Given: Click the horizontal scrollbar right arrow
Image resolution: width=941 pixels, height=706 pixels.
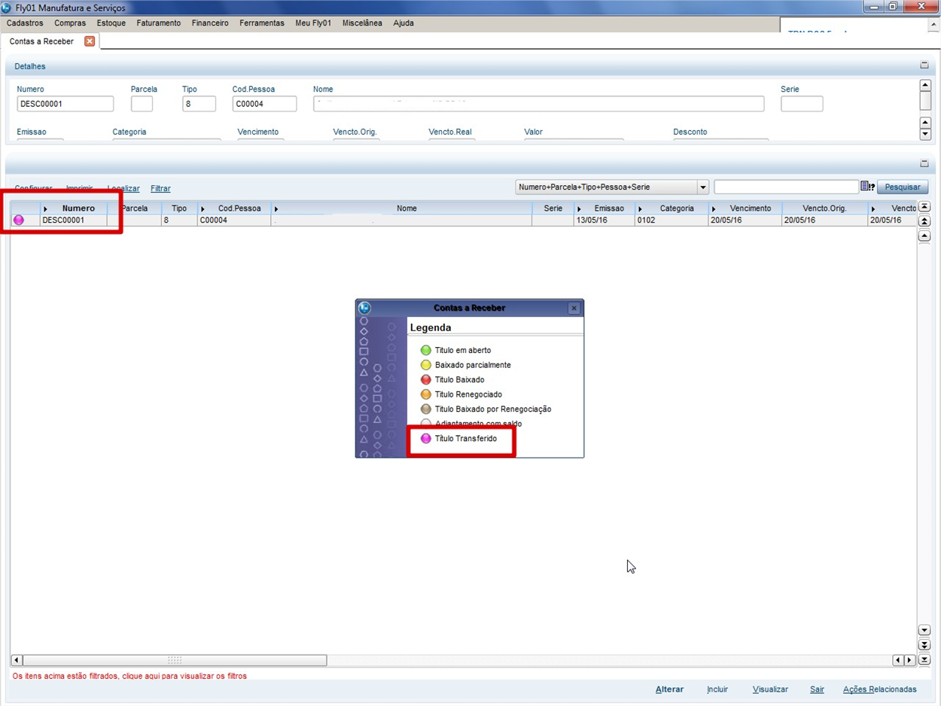Looking at the screenshot, I should click(910, 660).
